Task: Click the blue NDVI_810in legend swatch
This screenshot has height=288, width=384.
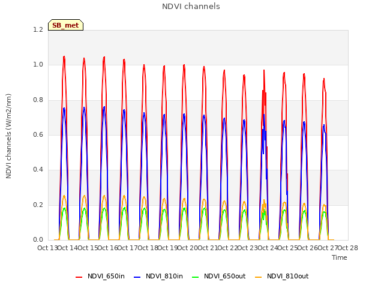Action: (137, 277)
